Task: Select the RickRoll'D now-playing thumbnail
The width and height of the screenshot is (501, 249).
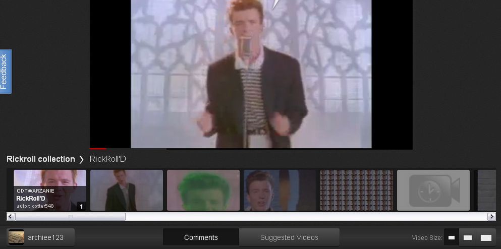Action: click(50, 190)
